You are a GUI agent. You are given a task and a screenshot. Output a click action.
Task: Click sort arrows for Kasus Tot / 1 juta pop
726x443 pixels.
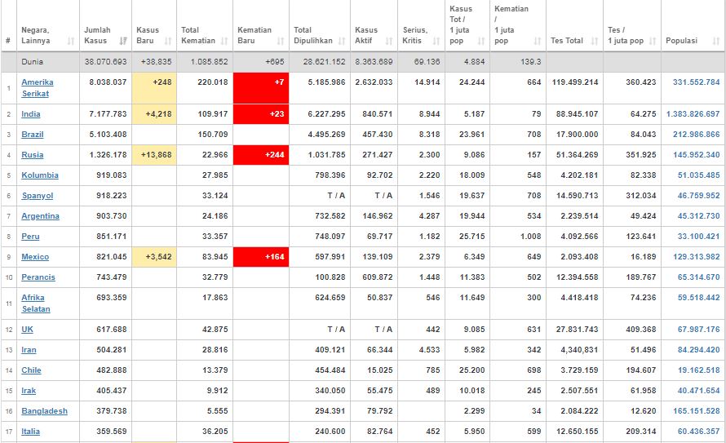click(x=481, y=41)
